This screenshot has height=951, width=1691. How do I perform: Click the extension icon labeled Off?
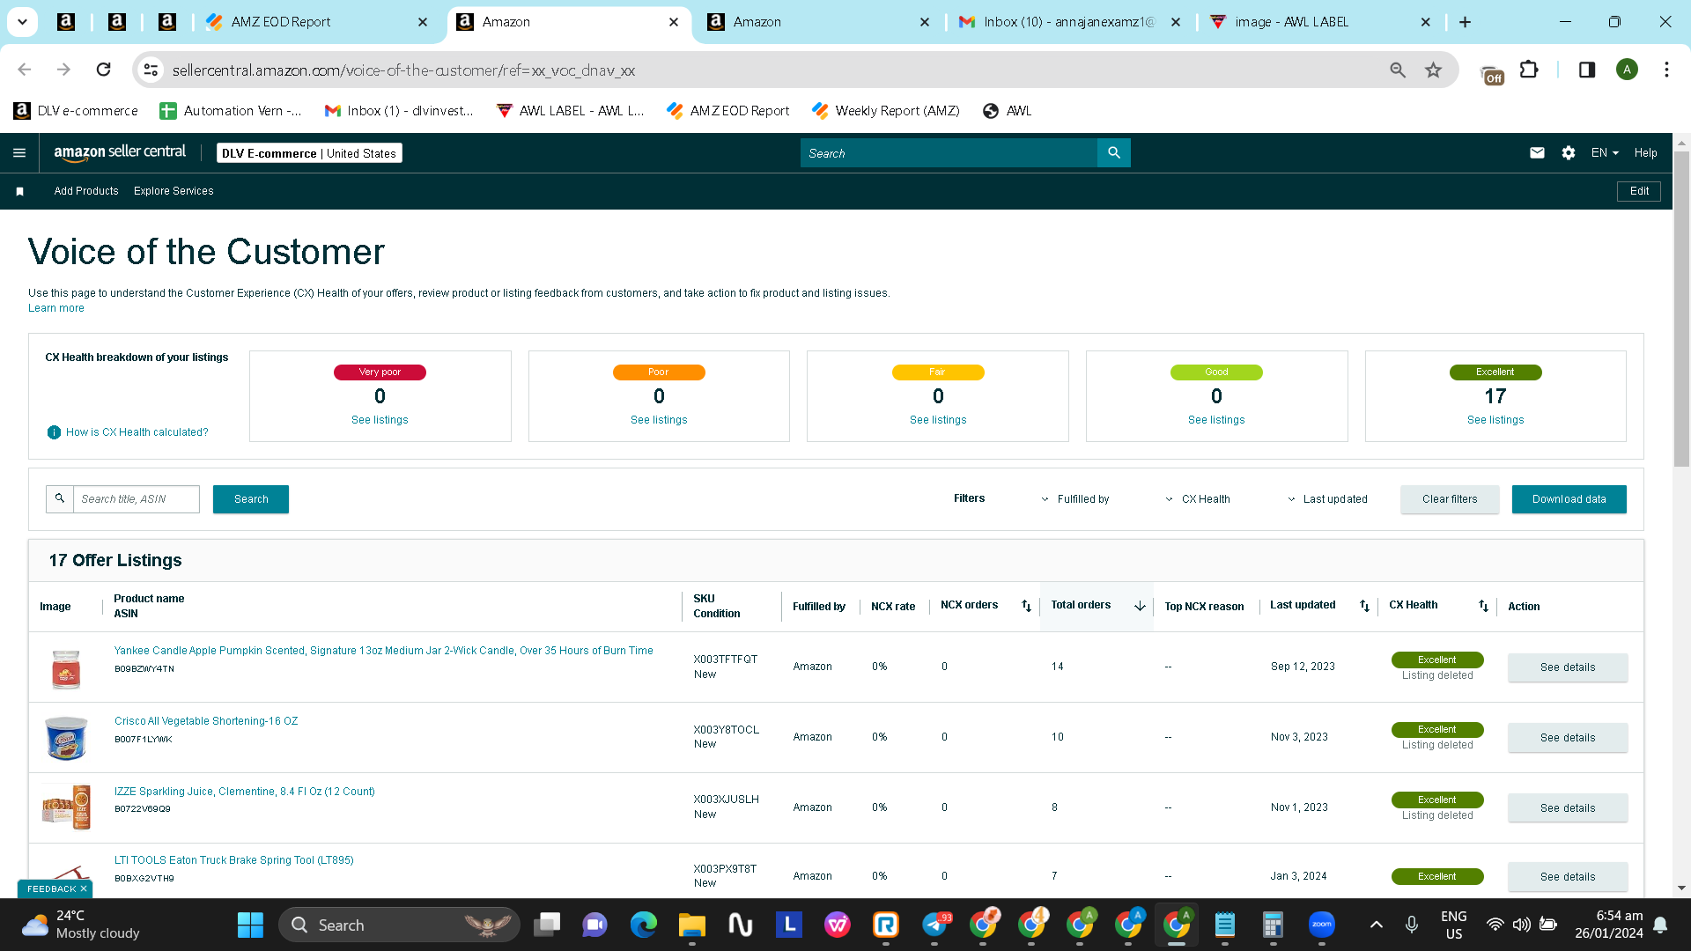[1493, 75]
